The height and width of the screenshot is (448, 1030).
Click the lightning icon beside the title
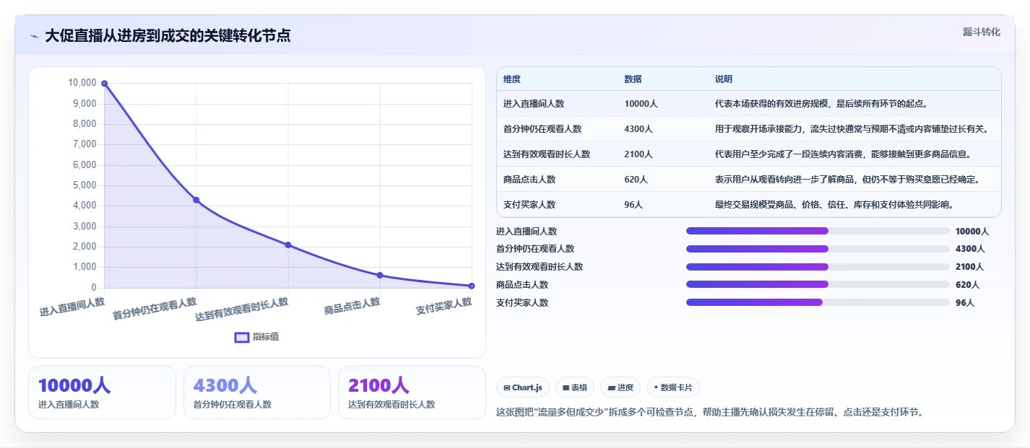tap(35, 36)
